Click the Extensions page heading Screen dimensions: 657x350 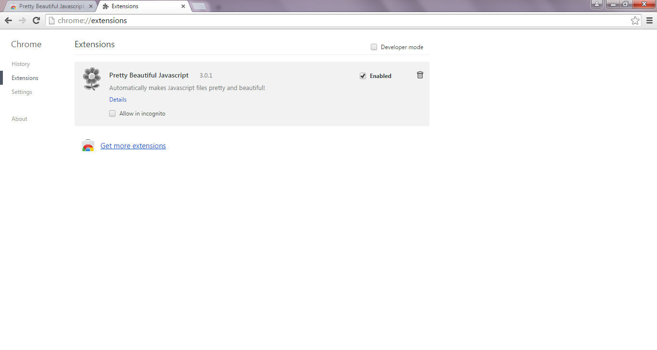95,44
